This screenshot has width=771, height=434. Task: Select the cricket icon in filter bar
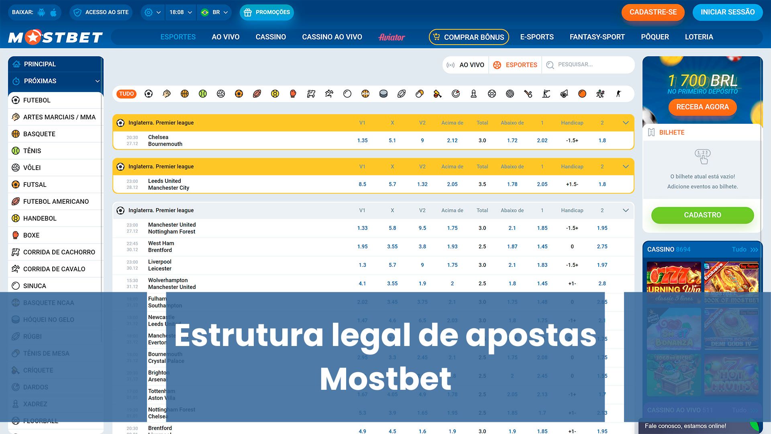[x=438, y=94]
